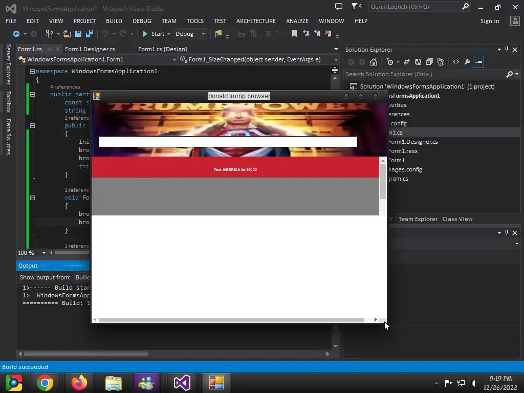Switch to Class View tab
This screenshot has width=524, height=393.
457,219
